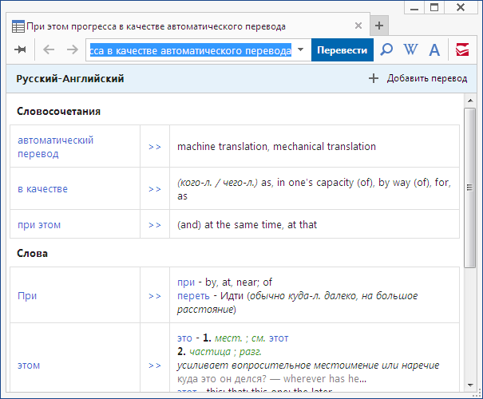Expand the search history dropdown arrow
Viewport: 483px width, 399px height.
(301, 50)
